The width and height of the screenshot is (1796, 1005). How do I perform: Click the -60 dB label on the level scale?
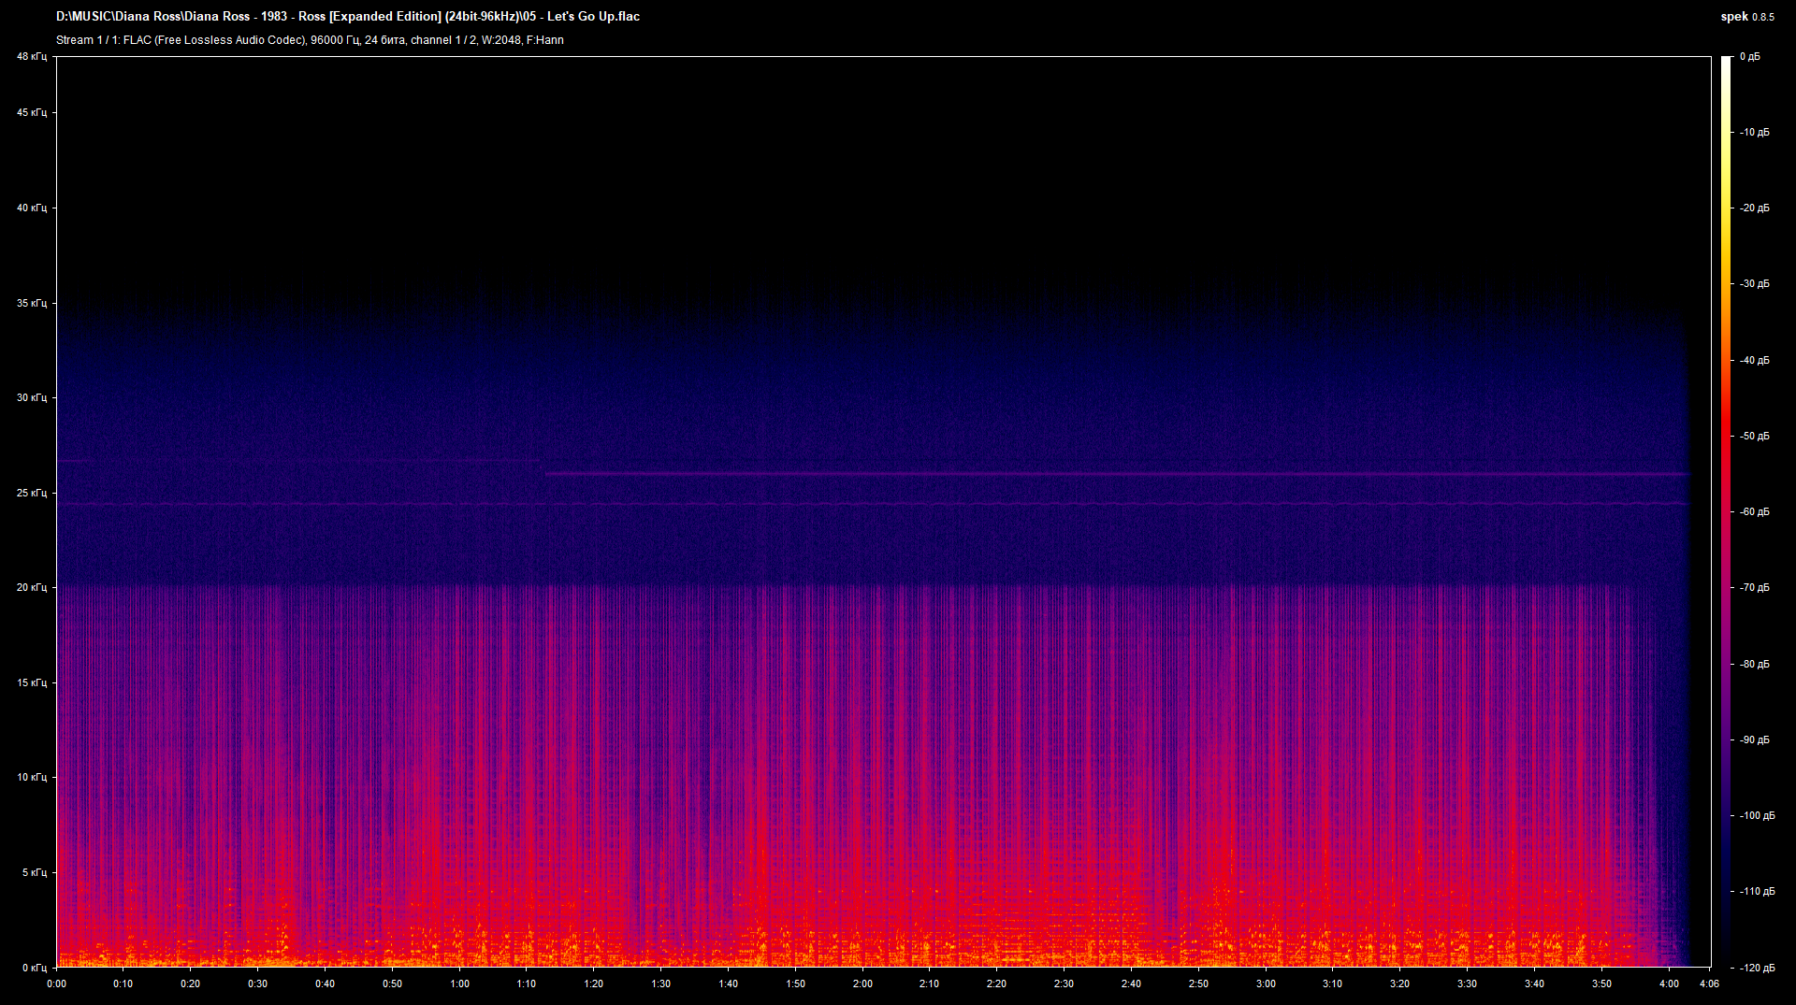tap(1754, 512)
